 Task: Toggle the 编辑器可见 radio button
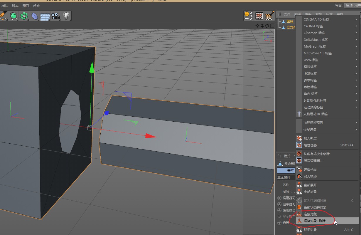pos(279,198)
